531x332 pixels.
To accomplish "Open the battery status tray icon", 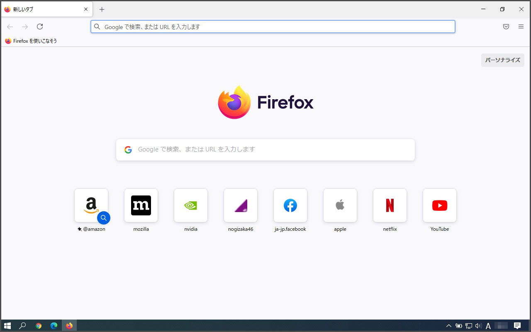I will pos(459,326).
